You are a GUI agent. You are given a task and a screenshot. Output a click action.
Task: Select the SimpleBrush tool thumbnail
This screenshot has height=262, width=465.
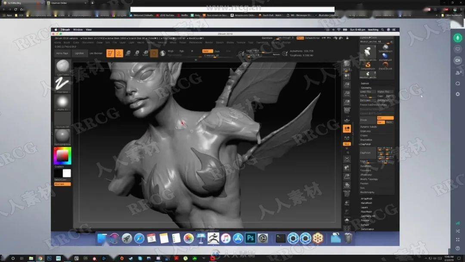coord(368,66)
